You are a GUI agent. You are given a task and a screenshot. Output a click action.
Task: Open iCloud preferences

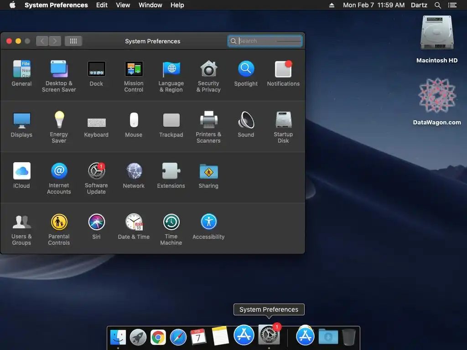pyautogui.click(x=21, y=175)
